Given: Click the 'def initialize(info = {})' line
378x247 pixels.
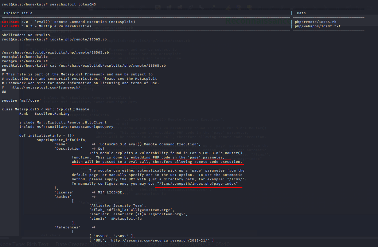Looking at the screenshot, I should 47,136.
